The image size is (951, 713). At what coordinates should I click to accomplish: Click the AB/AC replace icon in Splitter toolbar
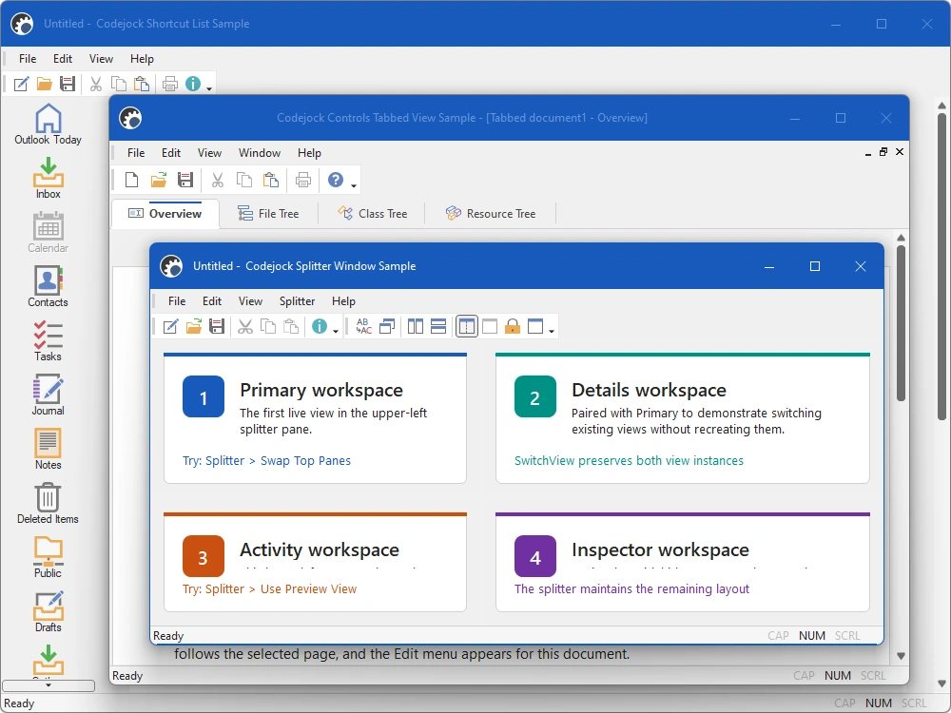(x=364, y=326)
